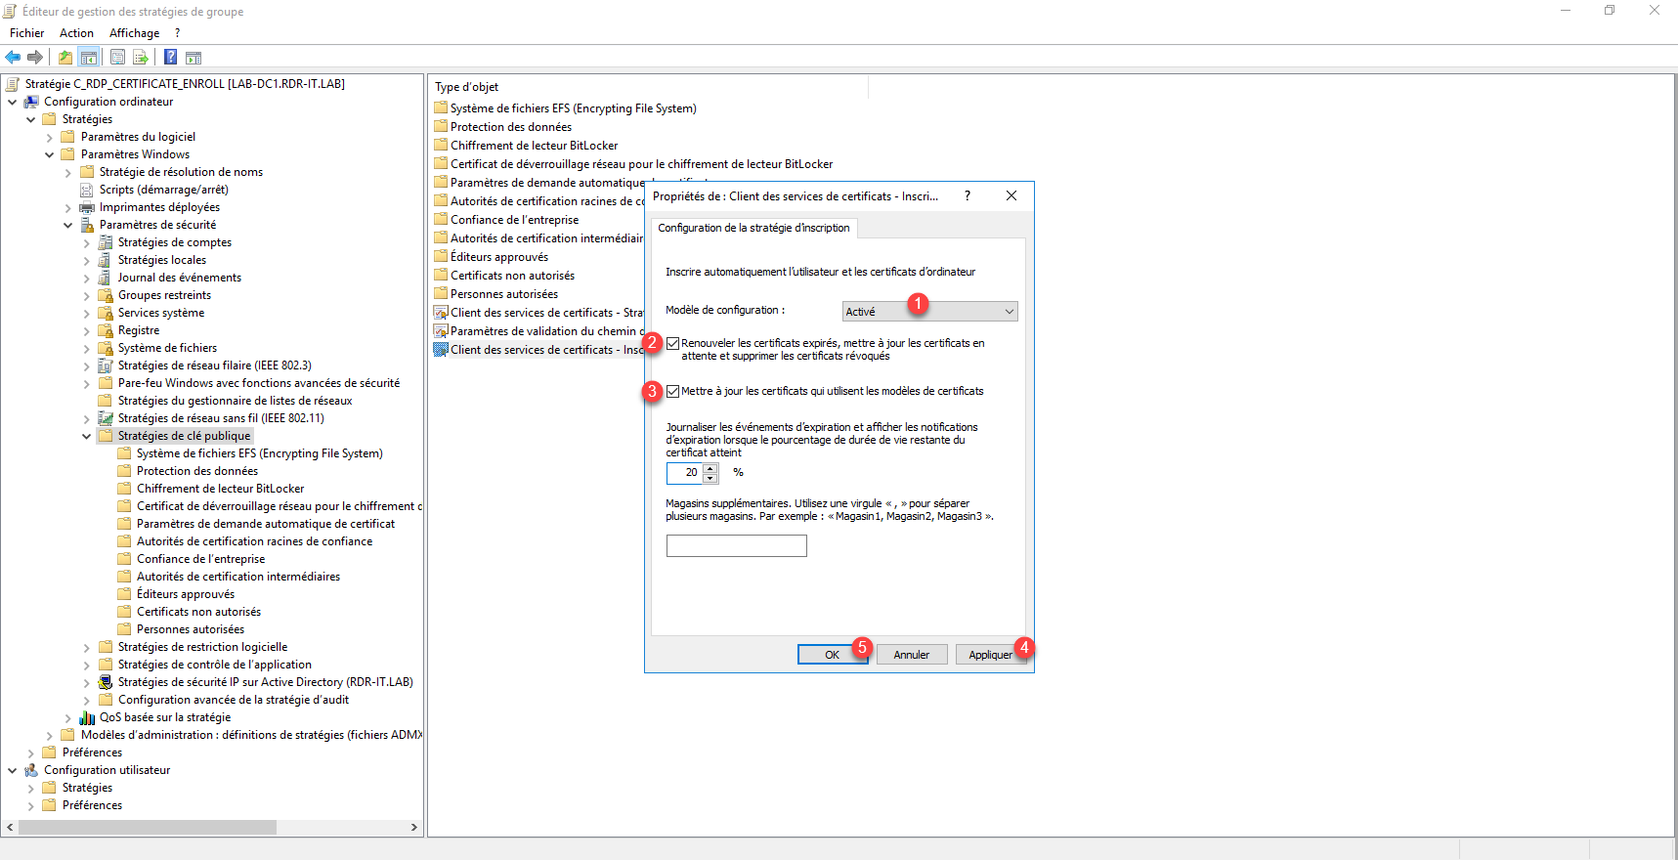Uncheck 'Renouveler les certificats expirés' checkbox
The image size is (1678, 860).
pos(673,343)
